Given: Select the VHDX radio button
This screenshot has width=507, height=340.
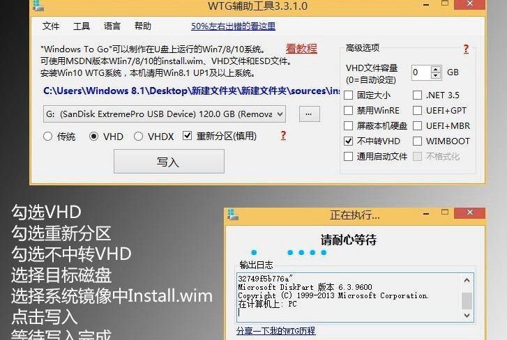Looking at the screenshot, I should click(x=138, y=137).
